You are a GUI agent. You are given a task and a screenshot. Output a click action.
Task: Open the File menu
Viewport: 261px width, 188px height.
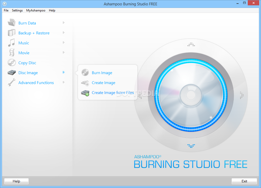point(6,10)
